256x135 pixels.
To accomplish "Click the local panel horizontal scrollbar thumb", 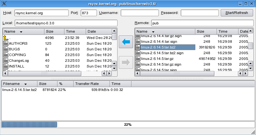I will pos(44,74).
